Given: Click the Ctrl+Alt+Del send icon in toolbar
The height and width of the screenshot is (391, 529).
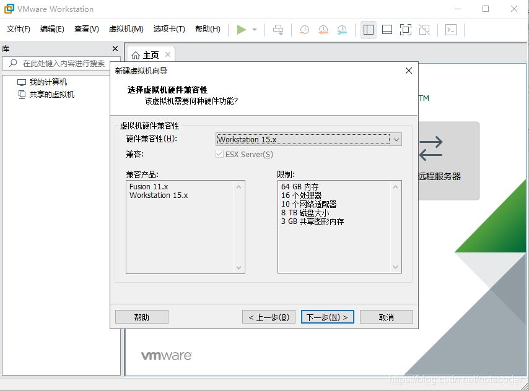Looking at the screenshot, I should click(x=278, y=30).
